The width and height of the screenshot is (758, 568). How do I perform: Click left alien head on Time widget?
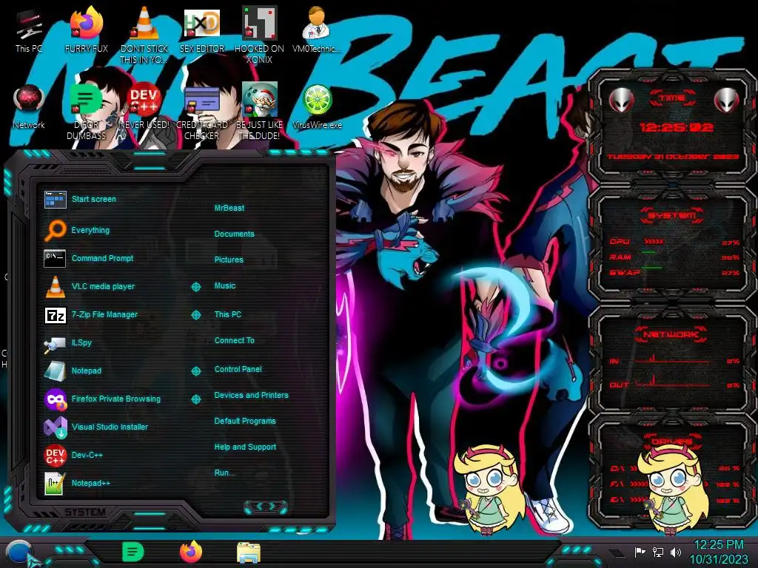621,100
